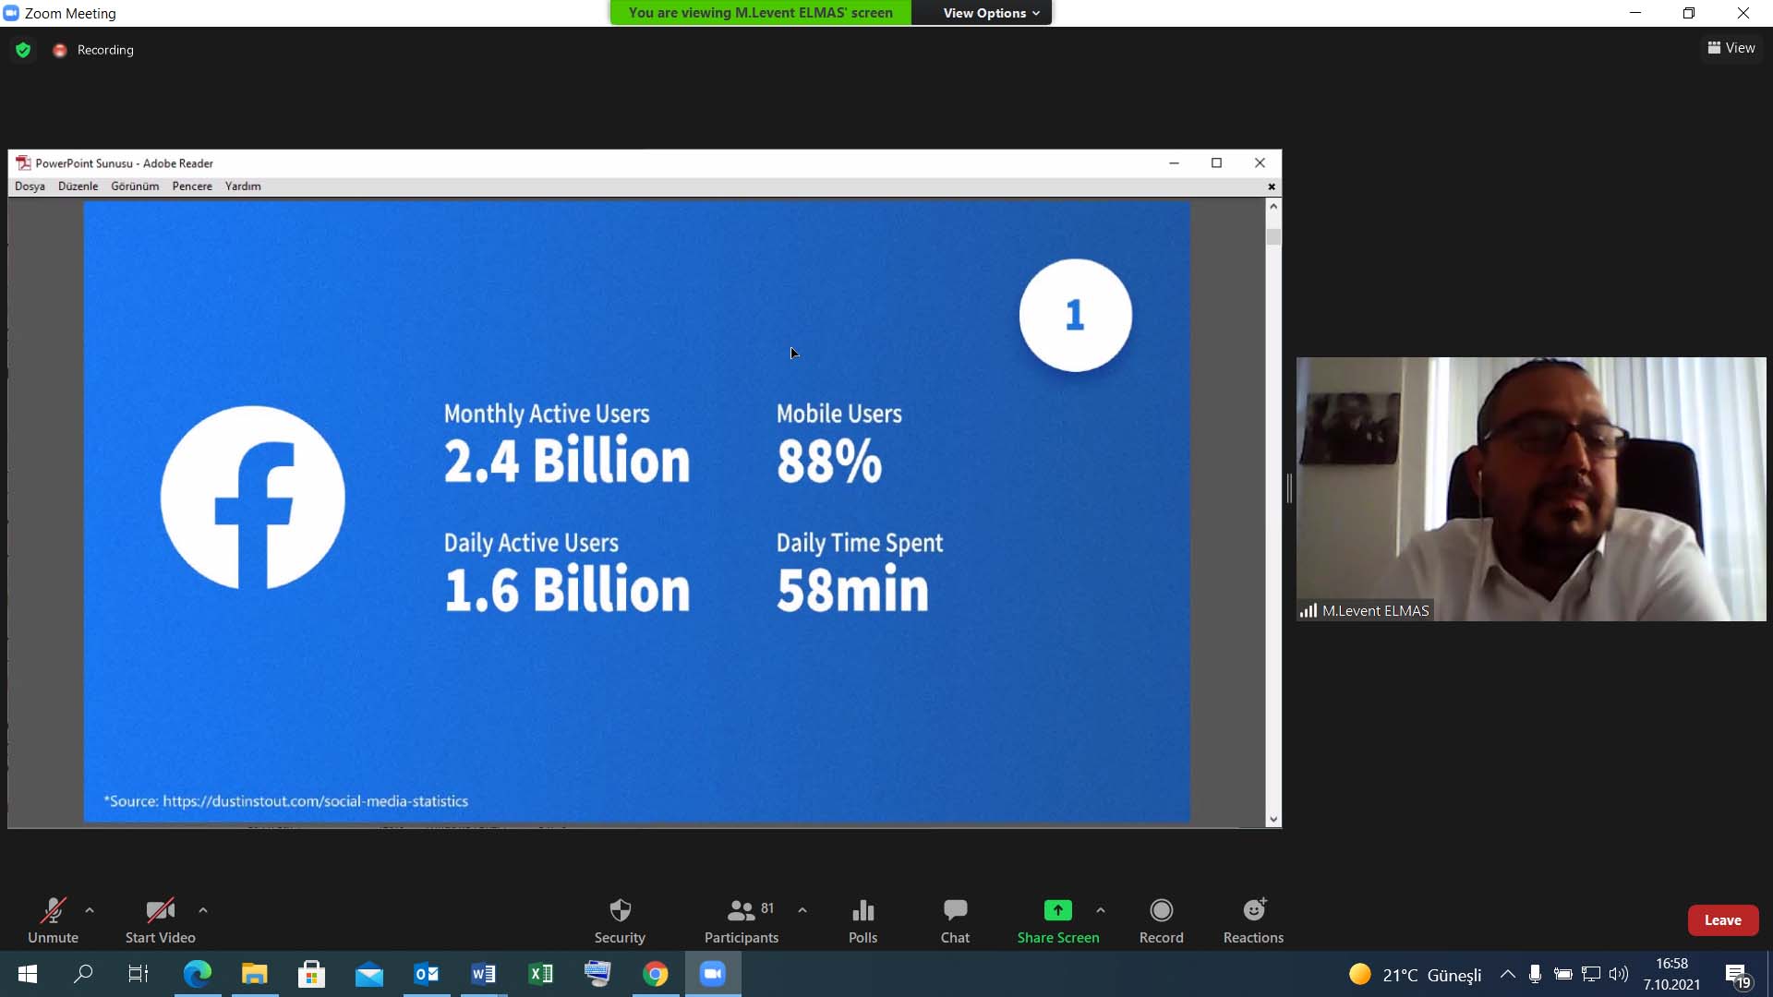Viewport: 1773px width, 997px height.
Task: Open File Explorer from taskbar
Action: point(255,974)
